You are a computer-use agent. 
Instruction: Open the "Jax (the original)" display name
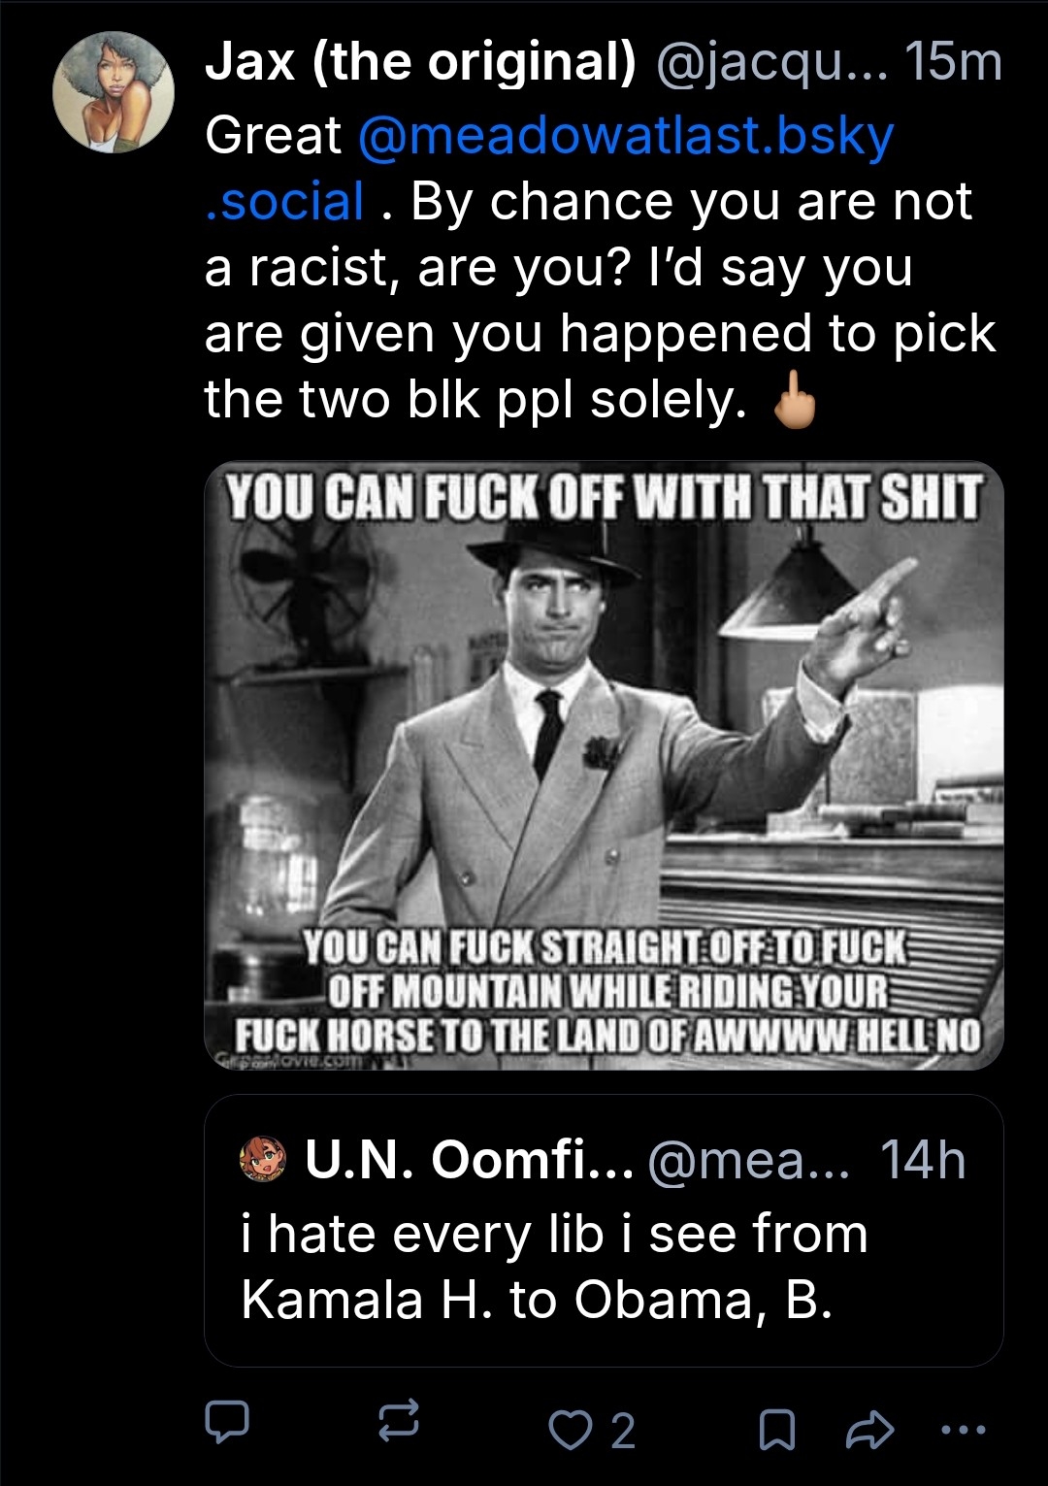[x=420, y=62]
